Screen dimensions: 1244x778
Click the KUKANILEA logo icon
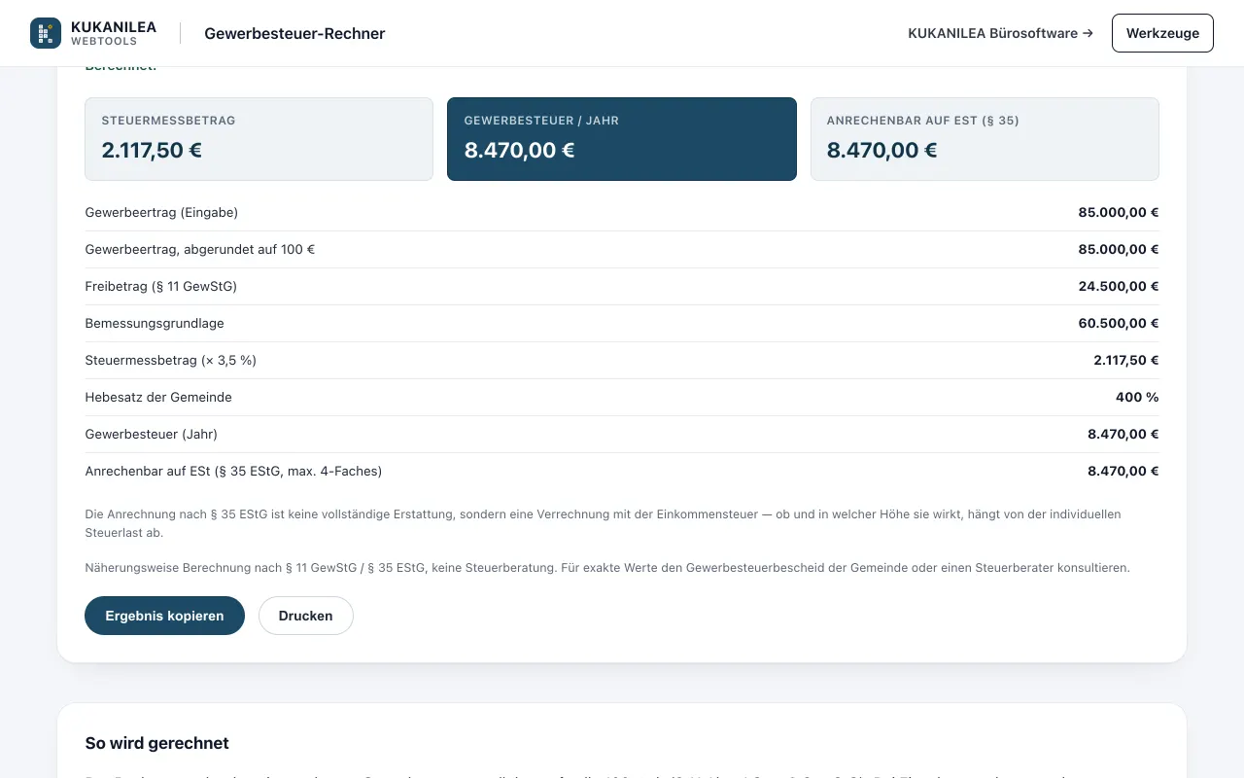pyautogui.click(x=46, y=33)
